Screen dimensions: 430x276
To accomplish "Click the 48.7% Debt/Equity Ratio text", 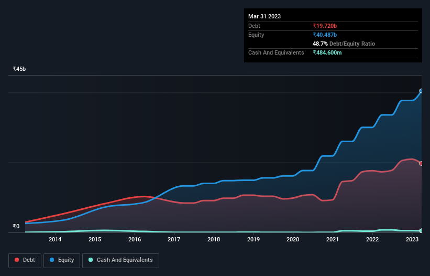I will (x=344, y=44).
